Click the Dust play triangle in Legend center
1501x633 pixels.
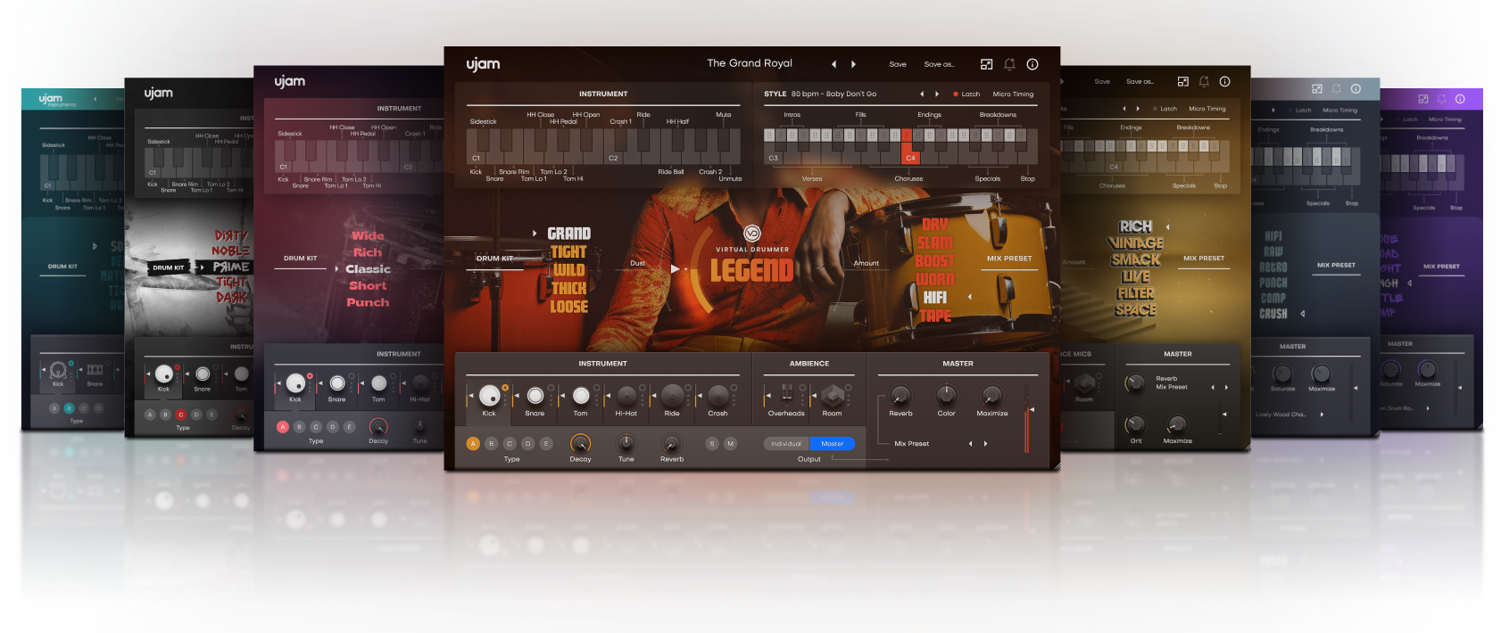[676, 268]
